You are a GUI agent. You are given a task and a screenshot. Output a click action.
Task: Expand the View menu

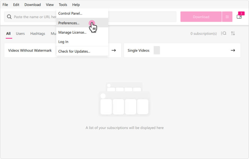click(x=50, y=5)
